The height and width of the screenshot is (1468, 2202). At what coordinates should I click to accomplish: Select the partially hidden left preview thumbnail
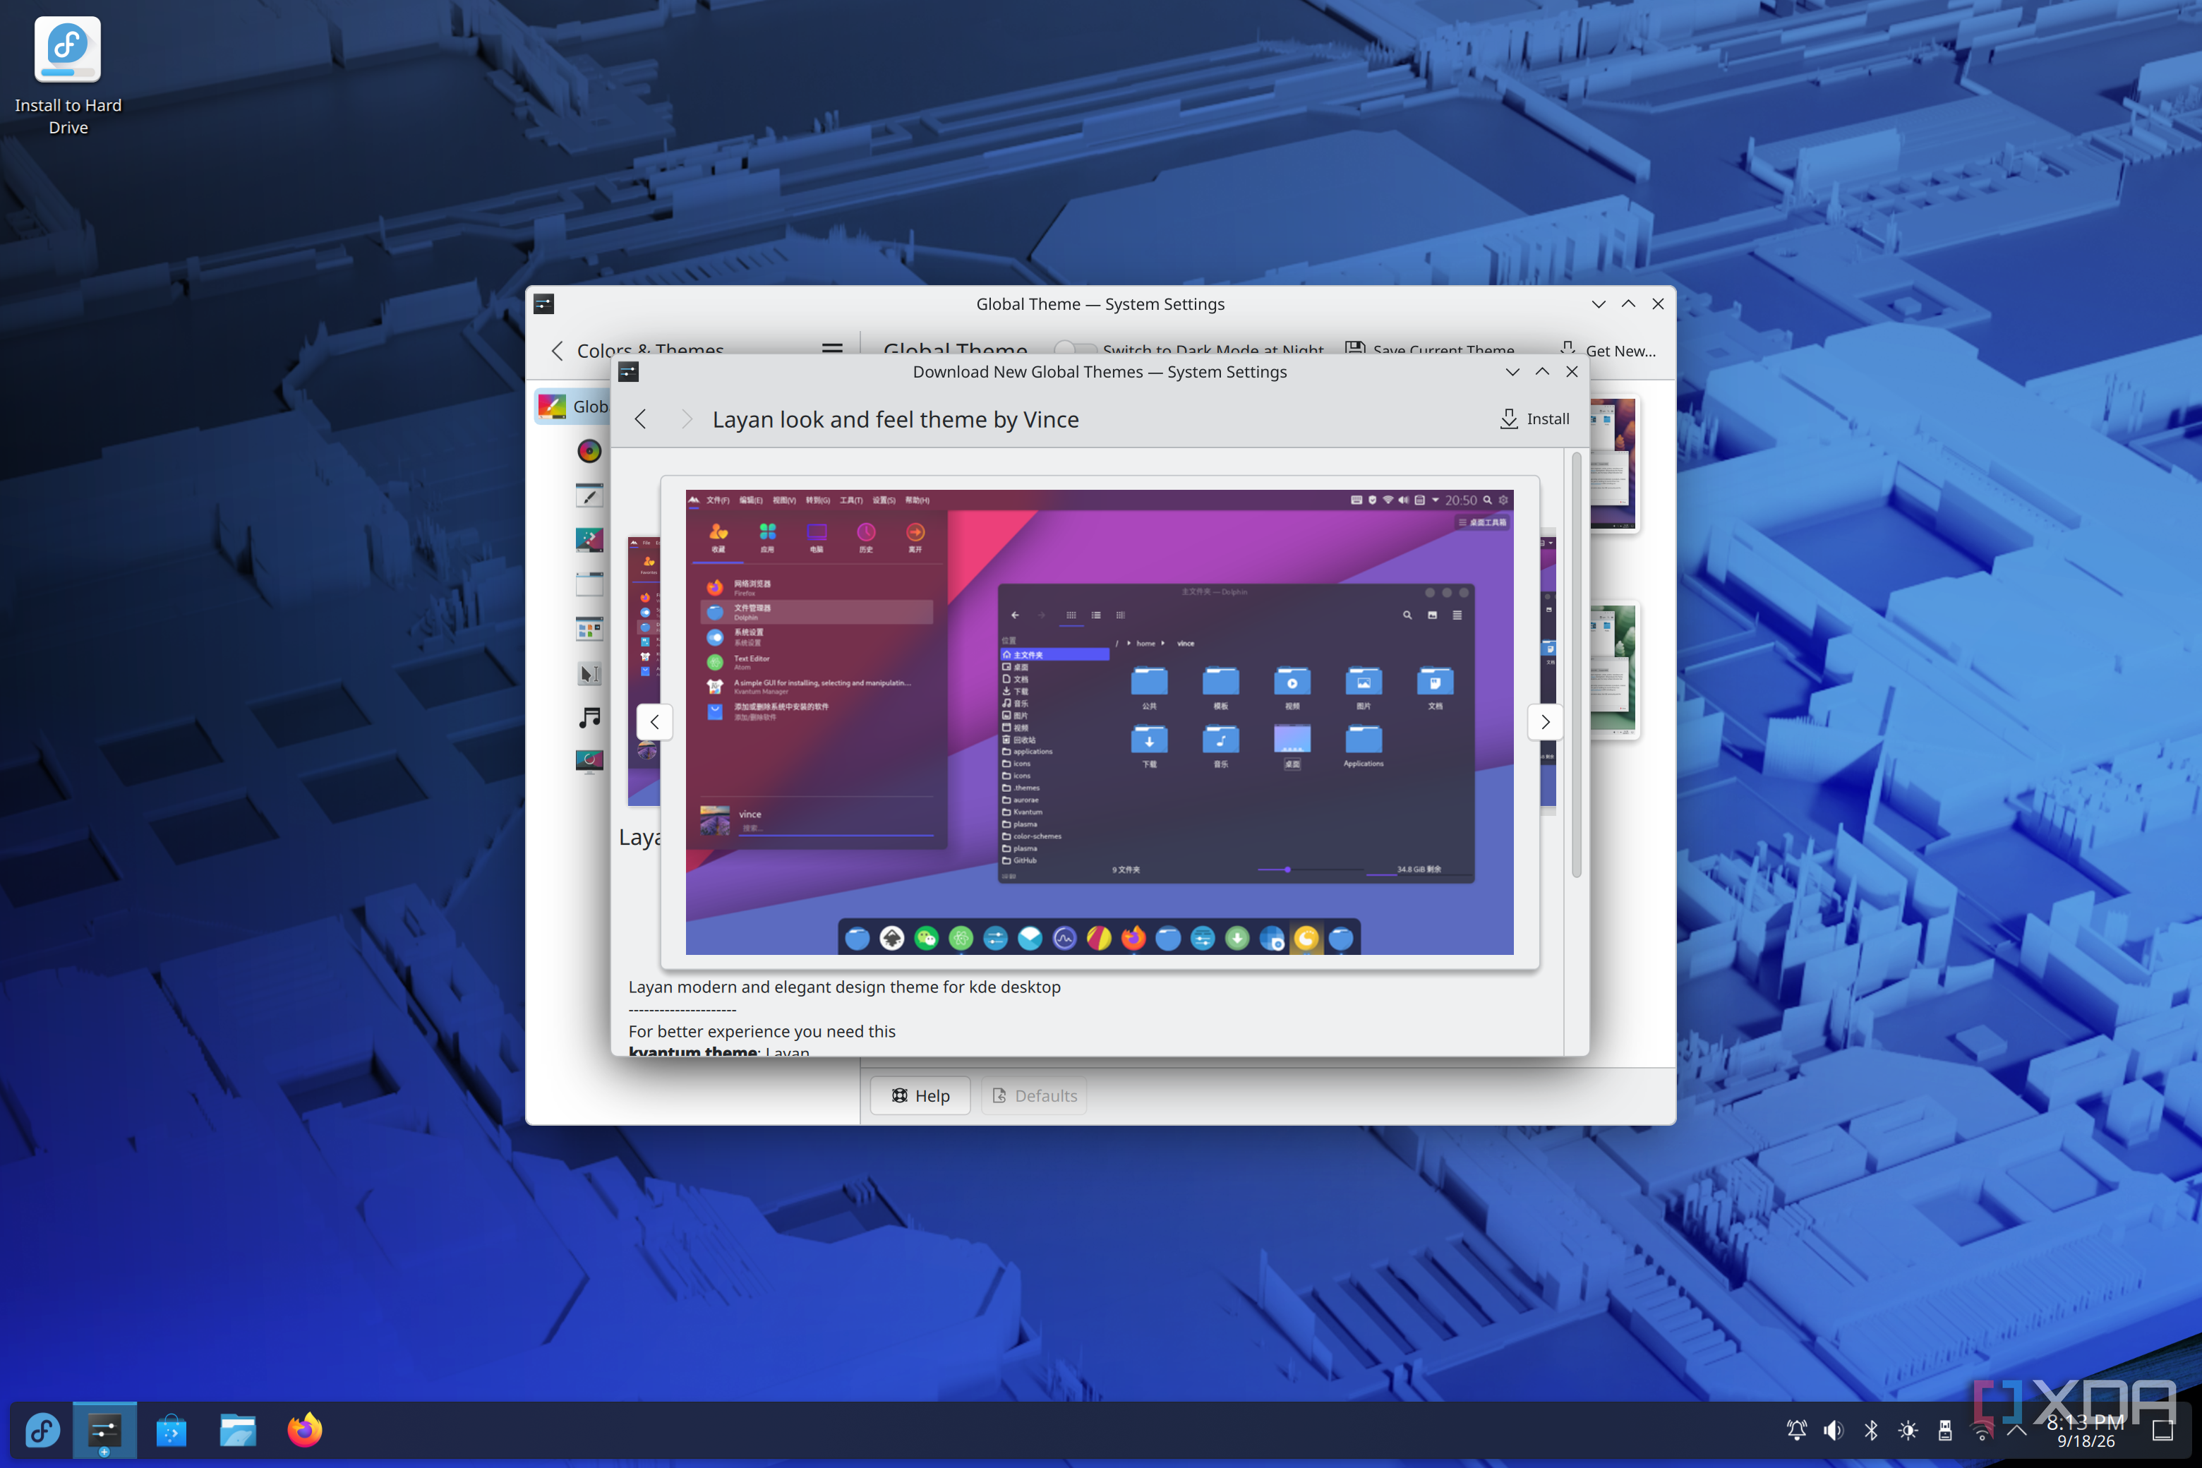pyautogui.click(x=643, y=670)
